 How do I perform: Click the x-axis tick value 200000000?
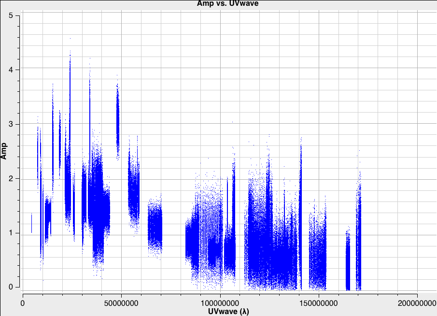[417, 303]
